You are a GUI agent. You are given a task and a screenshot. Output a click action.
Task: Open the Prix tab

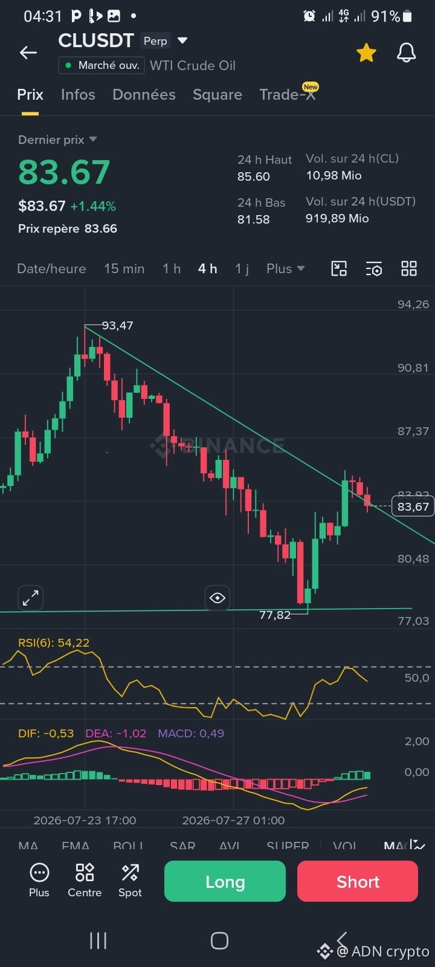pyautogui.click(x=30, y=94)
